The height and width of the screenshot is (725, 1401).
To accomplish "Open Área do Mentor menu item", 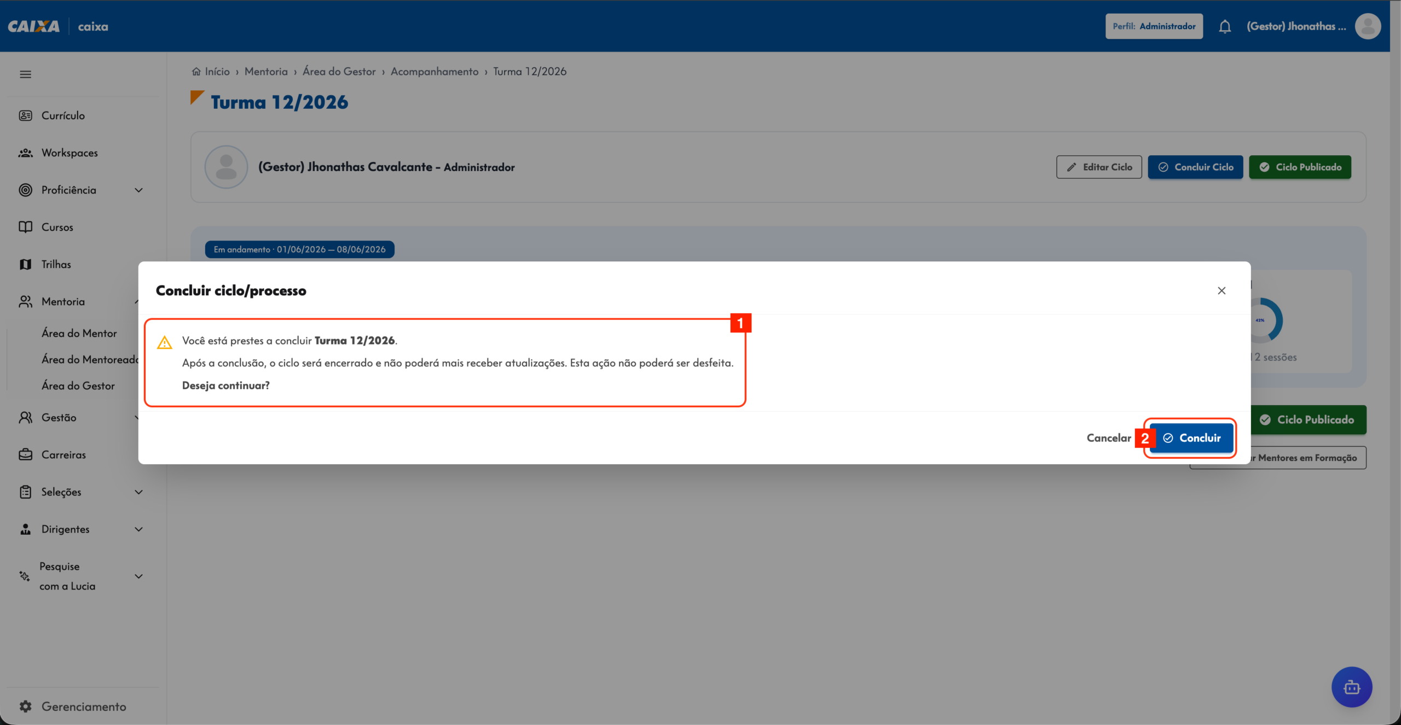I will click(x=79, y=333).
